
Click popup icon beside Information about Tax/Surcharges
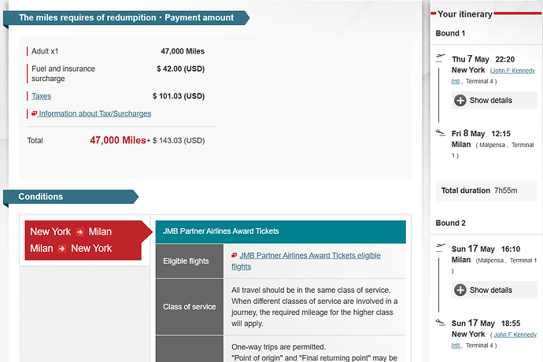(x=35, y=113)
